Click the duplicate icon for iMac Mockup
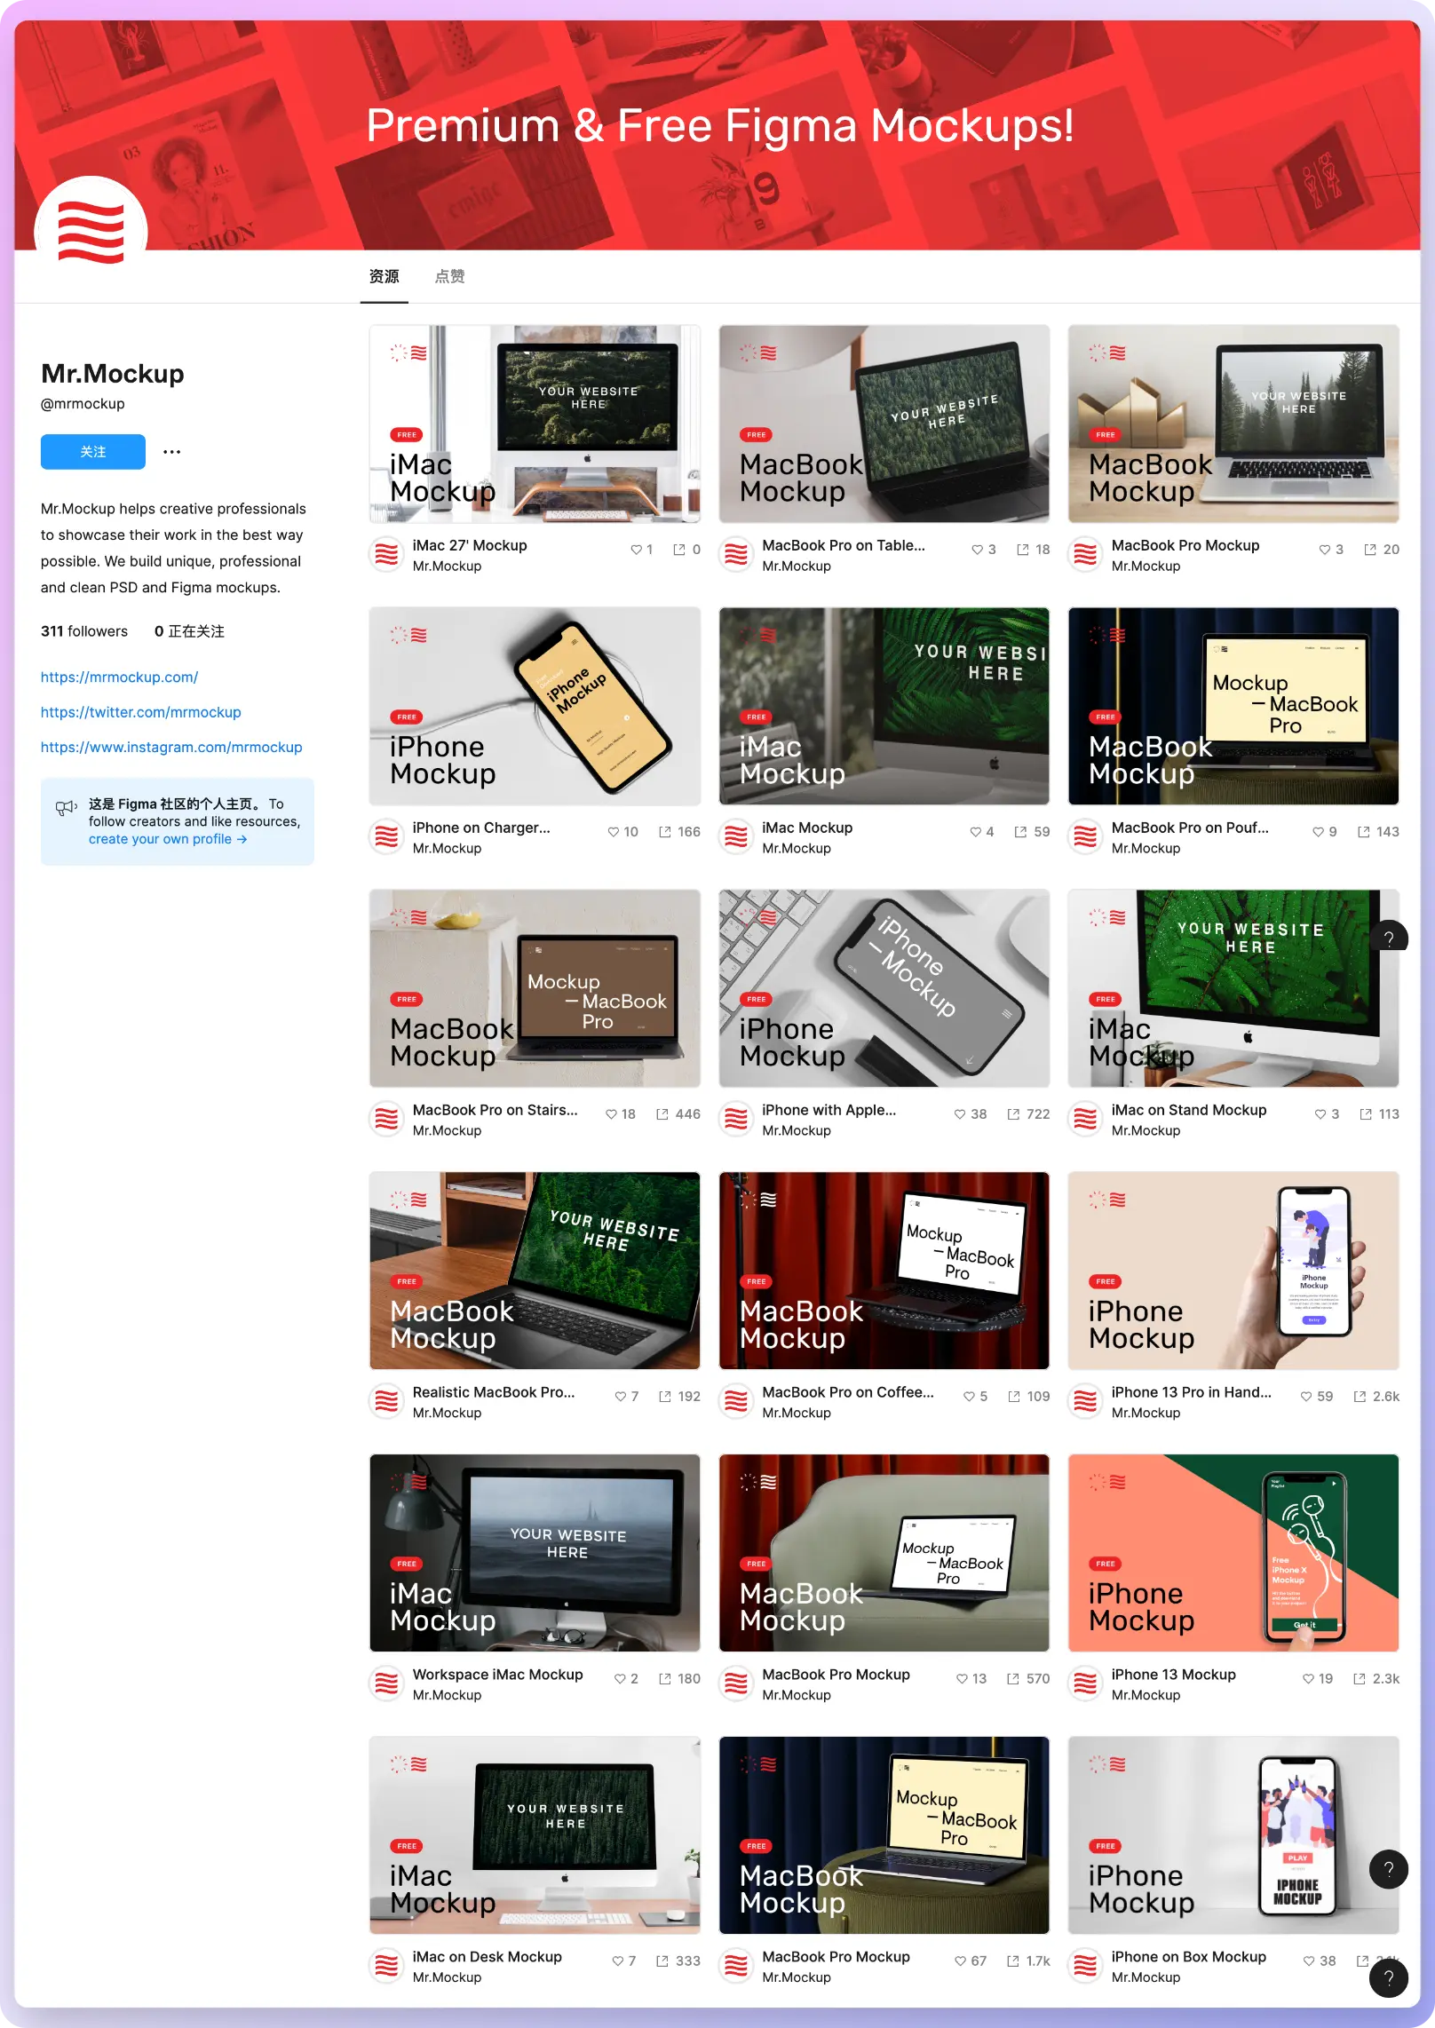The height and width of the screenshot is (2028, 1435). pos(1020,832)
